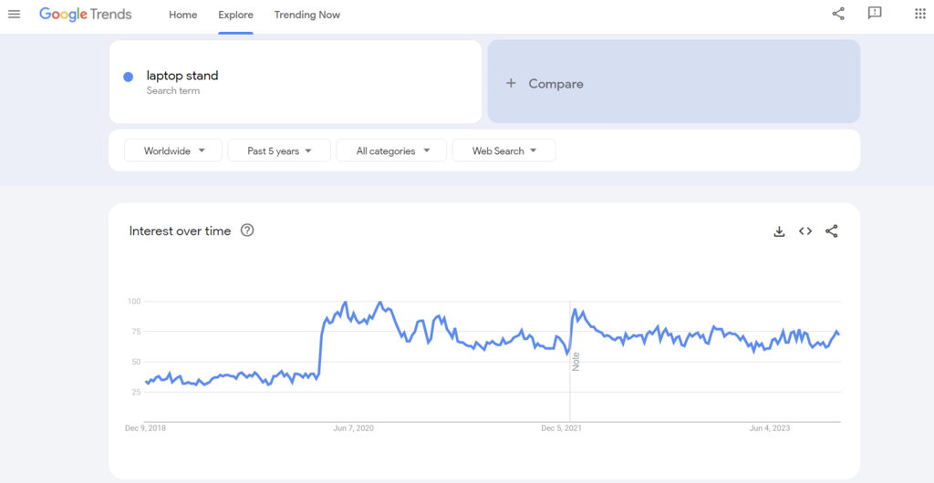The image size is (934, 483).
Task: Open the hamburger main menu
Action: [14, 15]
